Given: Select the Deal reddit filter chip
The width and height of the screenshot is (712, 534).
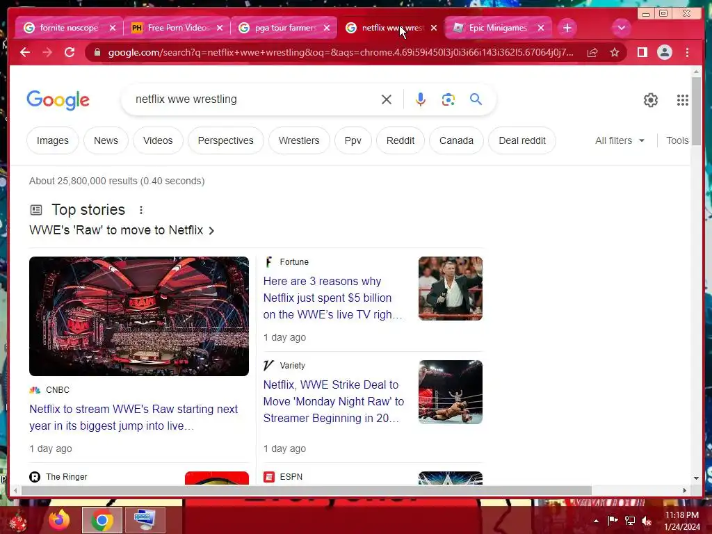Looking at the screenshot, I should (522, 140).
